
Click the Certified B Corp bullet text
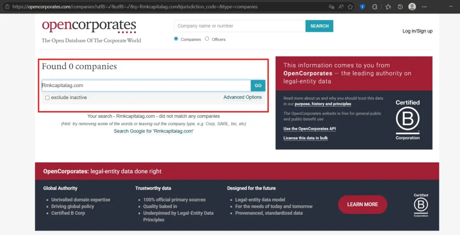click(68, 213)
